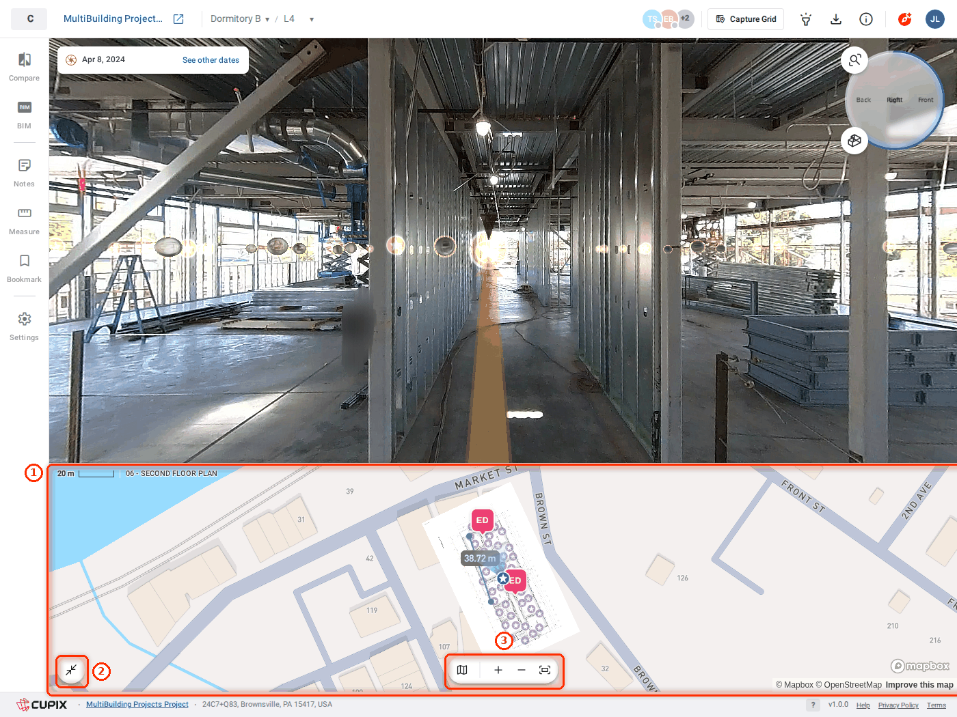Open the Settings panel
The height and width of the screenshot is (717, 957).
pos(24,326)
